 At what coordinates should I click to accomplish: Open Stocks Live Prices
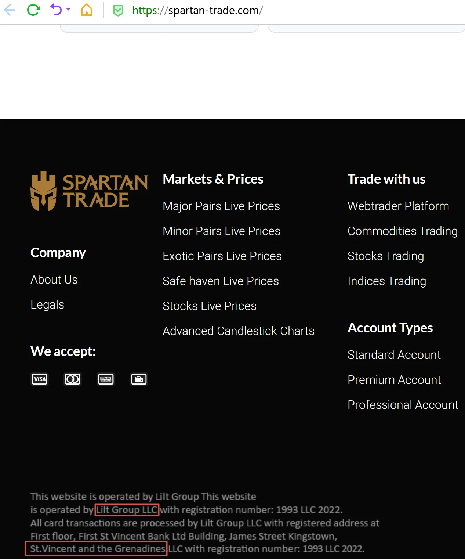210,306
